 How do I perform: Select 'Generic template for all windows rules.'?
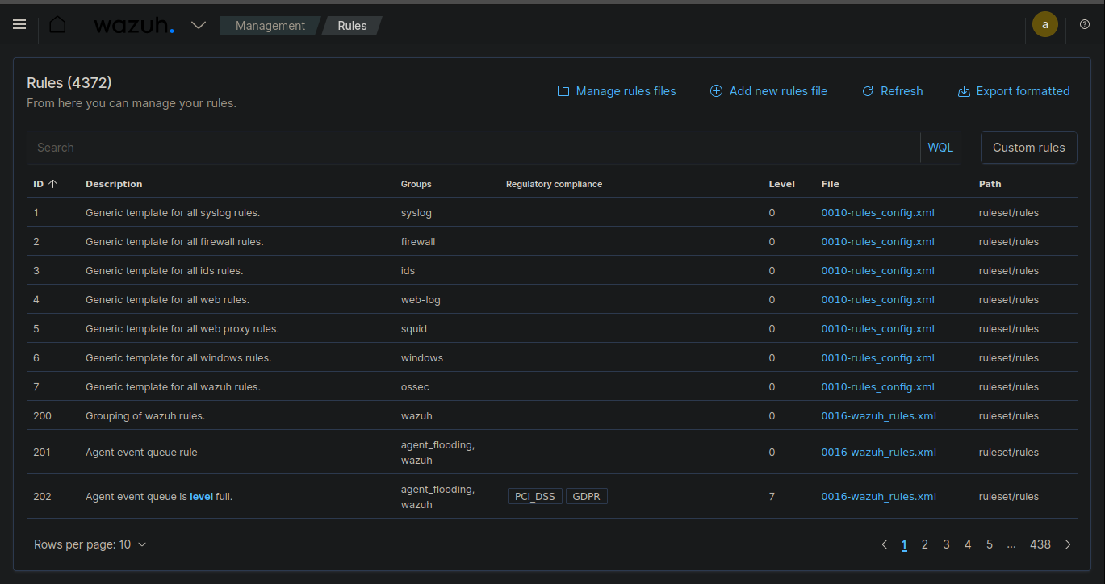coord(178,358)
